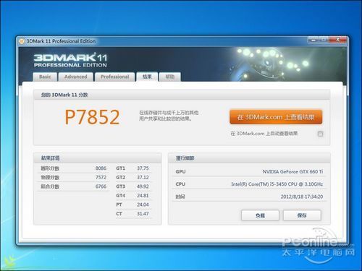The image size is (362, 271).
Task: Click the 3DMark 11 Professional Edition logo
Action: pyautogui.click(x=70, y=60)
